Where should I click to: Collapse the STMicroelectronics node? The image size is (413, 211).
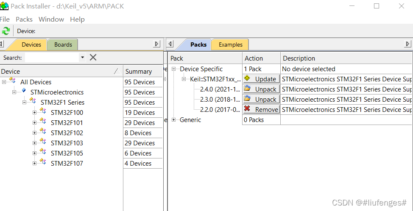pos(14,92)
